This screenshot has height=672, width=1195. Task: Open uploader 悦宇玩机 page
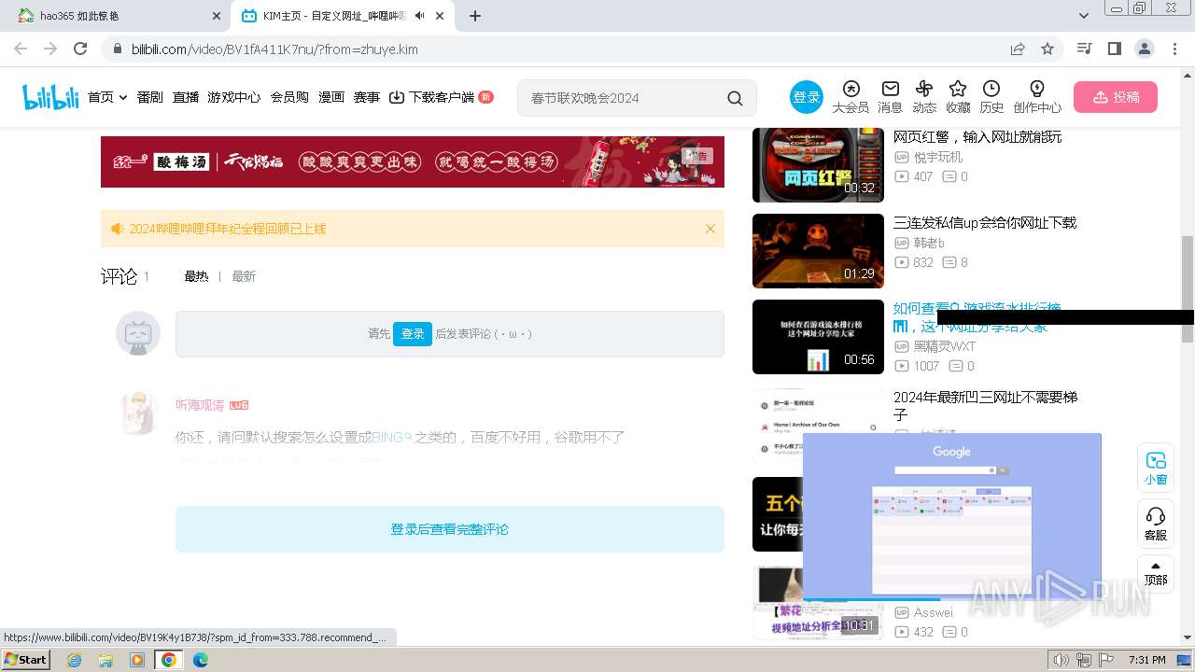click(x=938, y=157)
